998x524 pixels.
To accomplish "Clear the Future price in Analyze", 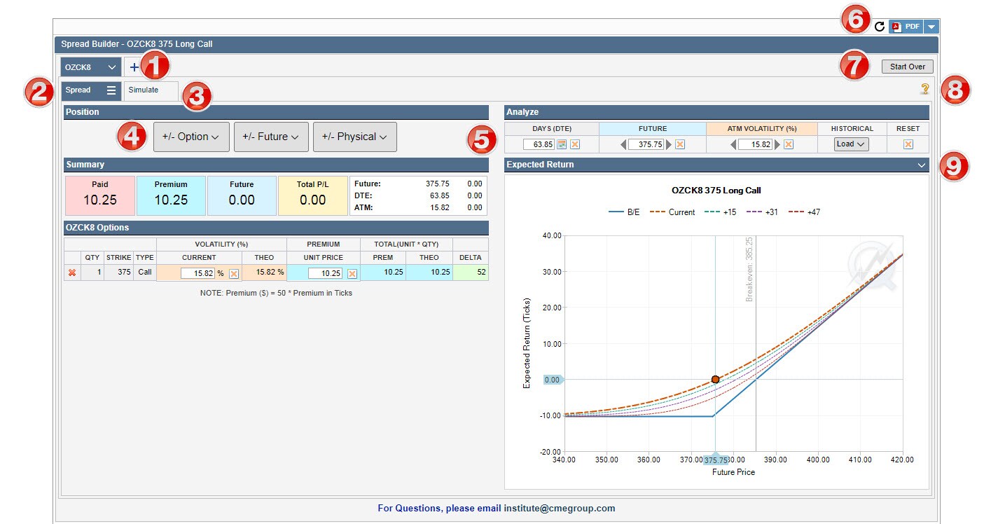I will (x=680, y=144).
